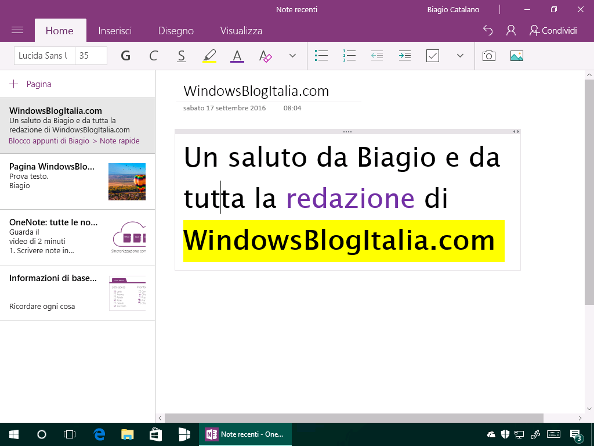Open the account profile icon

(510, 30)
